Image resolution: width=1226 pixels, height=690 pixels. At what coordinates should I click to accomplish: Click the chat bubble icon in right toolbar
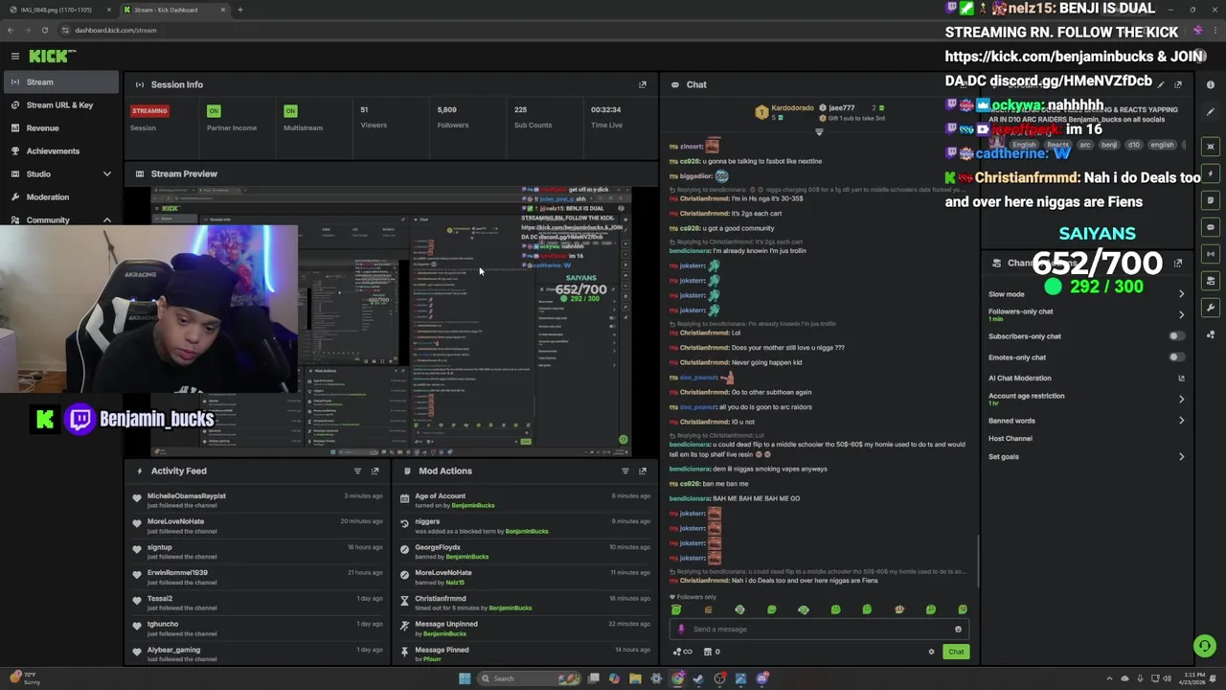(1211, 227)
